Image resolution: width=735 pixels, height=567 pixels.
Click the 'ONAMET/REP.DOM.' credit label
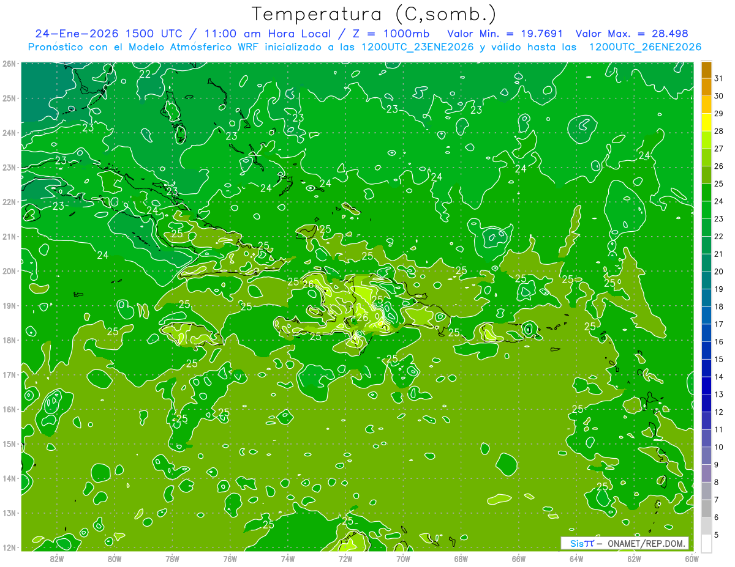coord(647,543)
